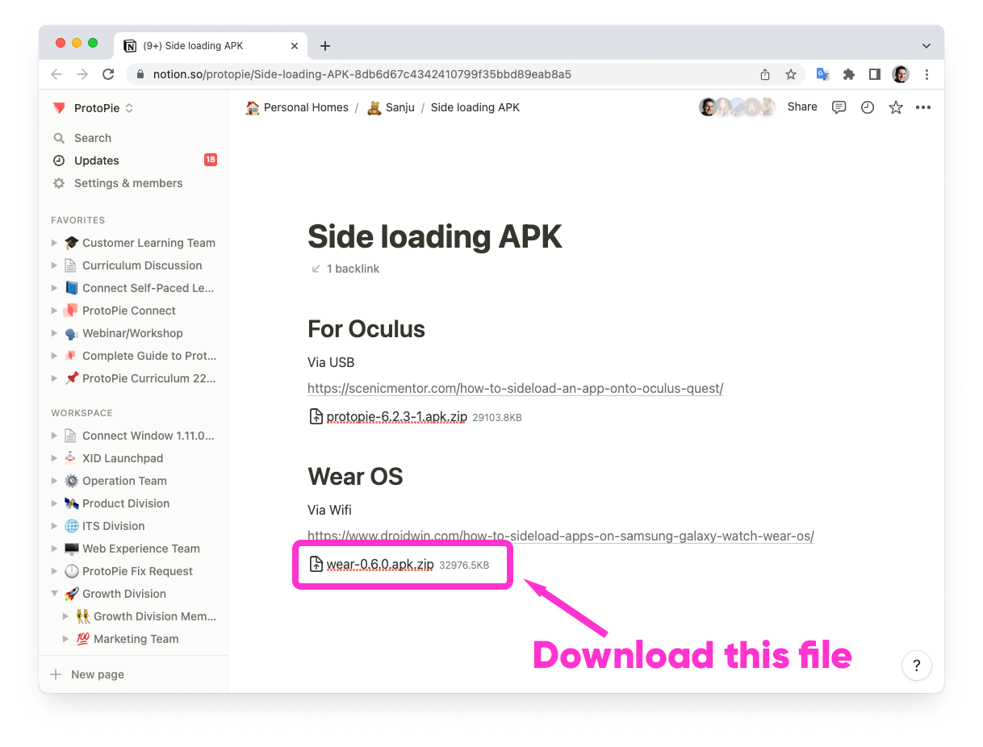Expand the Operation Team page
This screenshot has width=983, height=747.
(54, 481)
